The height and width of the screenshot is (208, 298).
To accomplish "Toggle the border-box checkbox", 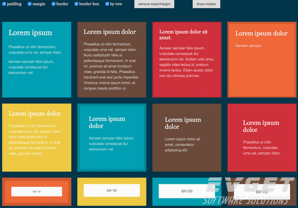I will (76, 4).
